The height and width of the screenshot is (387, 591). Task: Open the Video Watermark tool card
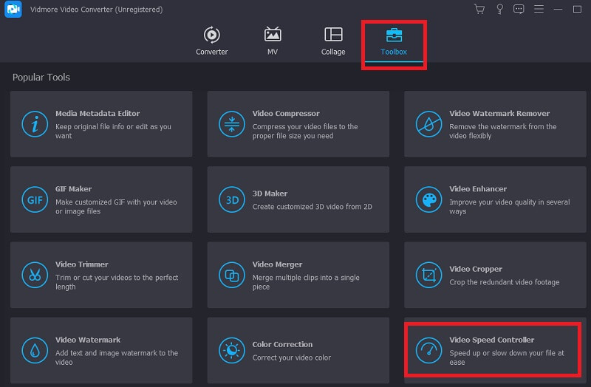pyautogui.click(x=101, y=350)
